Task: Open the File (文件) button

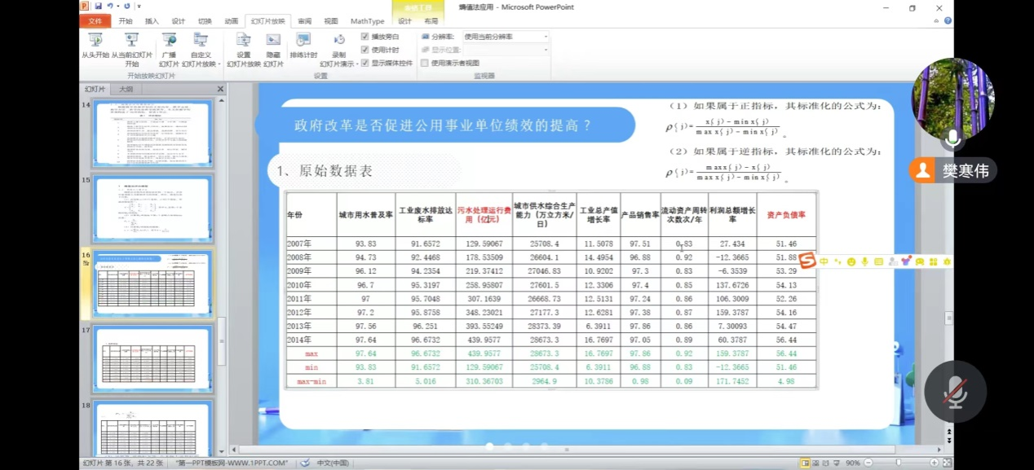Action: [95, 21]
